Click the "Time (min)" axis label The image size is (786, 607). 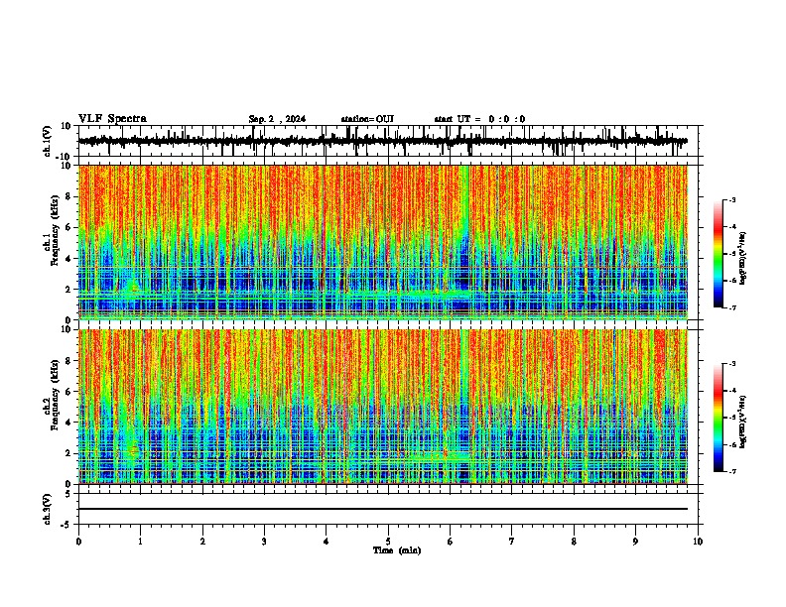click(397, 550)
